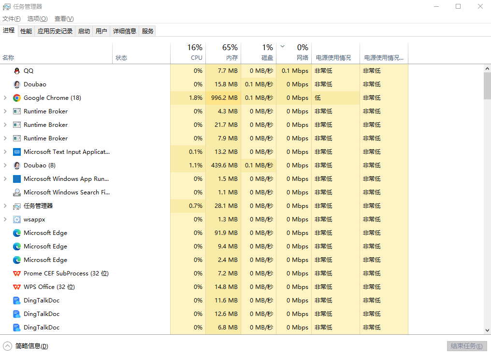Expand the wsappx process group

point(5,219)
